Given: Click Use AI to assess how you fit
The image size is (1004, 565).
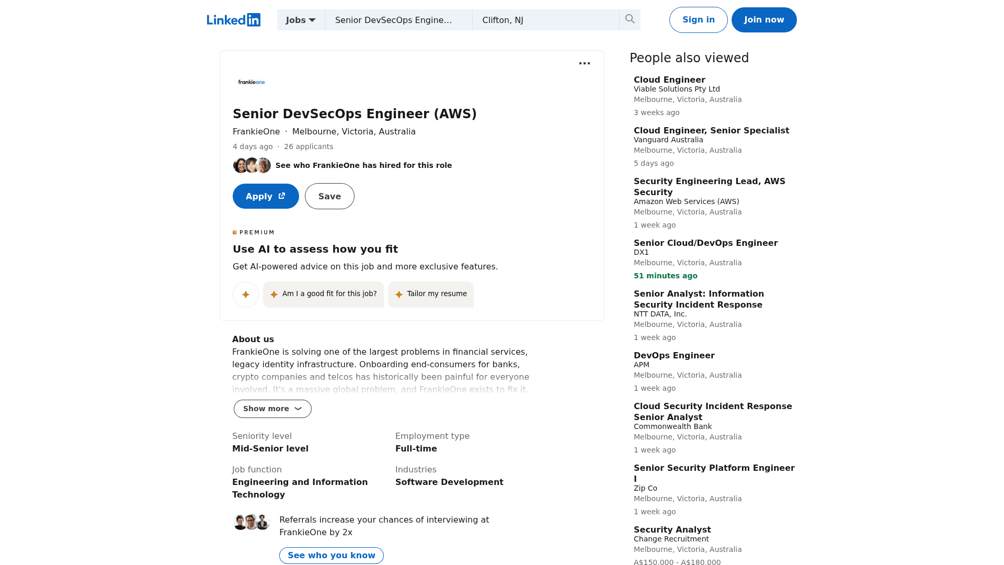Looking at the screenshot, I should click(x=315, y=250).
